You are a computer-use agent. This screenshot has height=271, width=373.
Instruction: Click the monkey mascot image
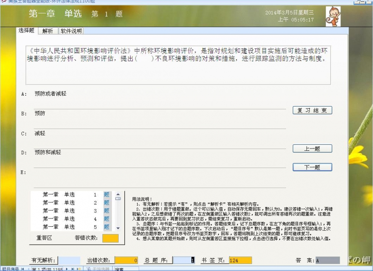click(x=333, y=17)
